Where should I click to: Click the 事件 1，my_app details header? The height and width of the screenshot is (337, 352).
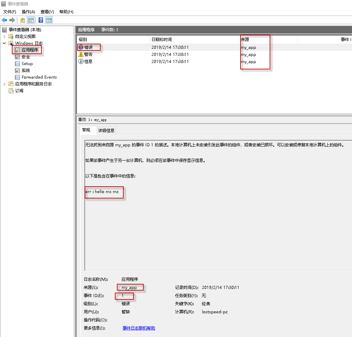[x=92, y=120]
